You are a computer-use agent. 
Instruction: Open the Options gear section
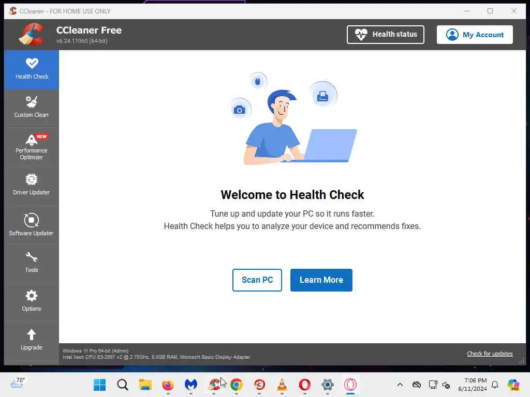tap(32, 300)
